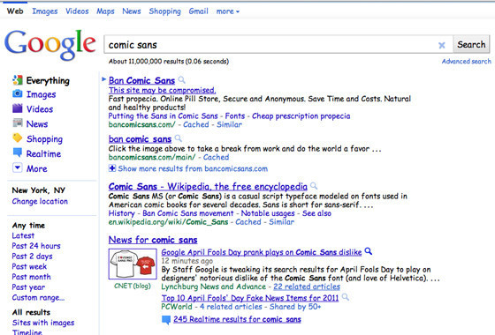Open Cached link for bancomicsans.com/main/
Screen dimensions: 495x335
tap(216, 157)
